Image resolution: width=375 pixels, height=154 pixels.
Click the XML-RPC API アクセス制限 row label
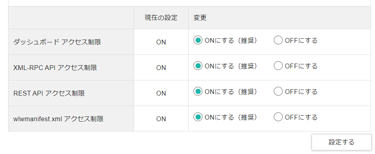click(x=55, y=68)
